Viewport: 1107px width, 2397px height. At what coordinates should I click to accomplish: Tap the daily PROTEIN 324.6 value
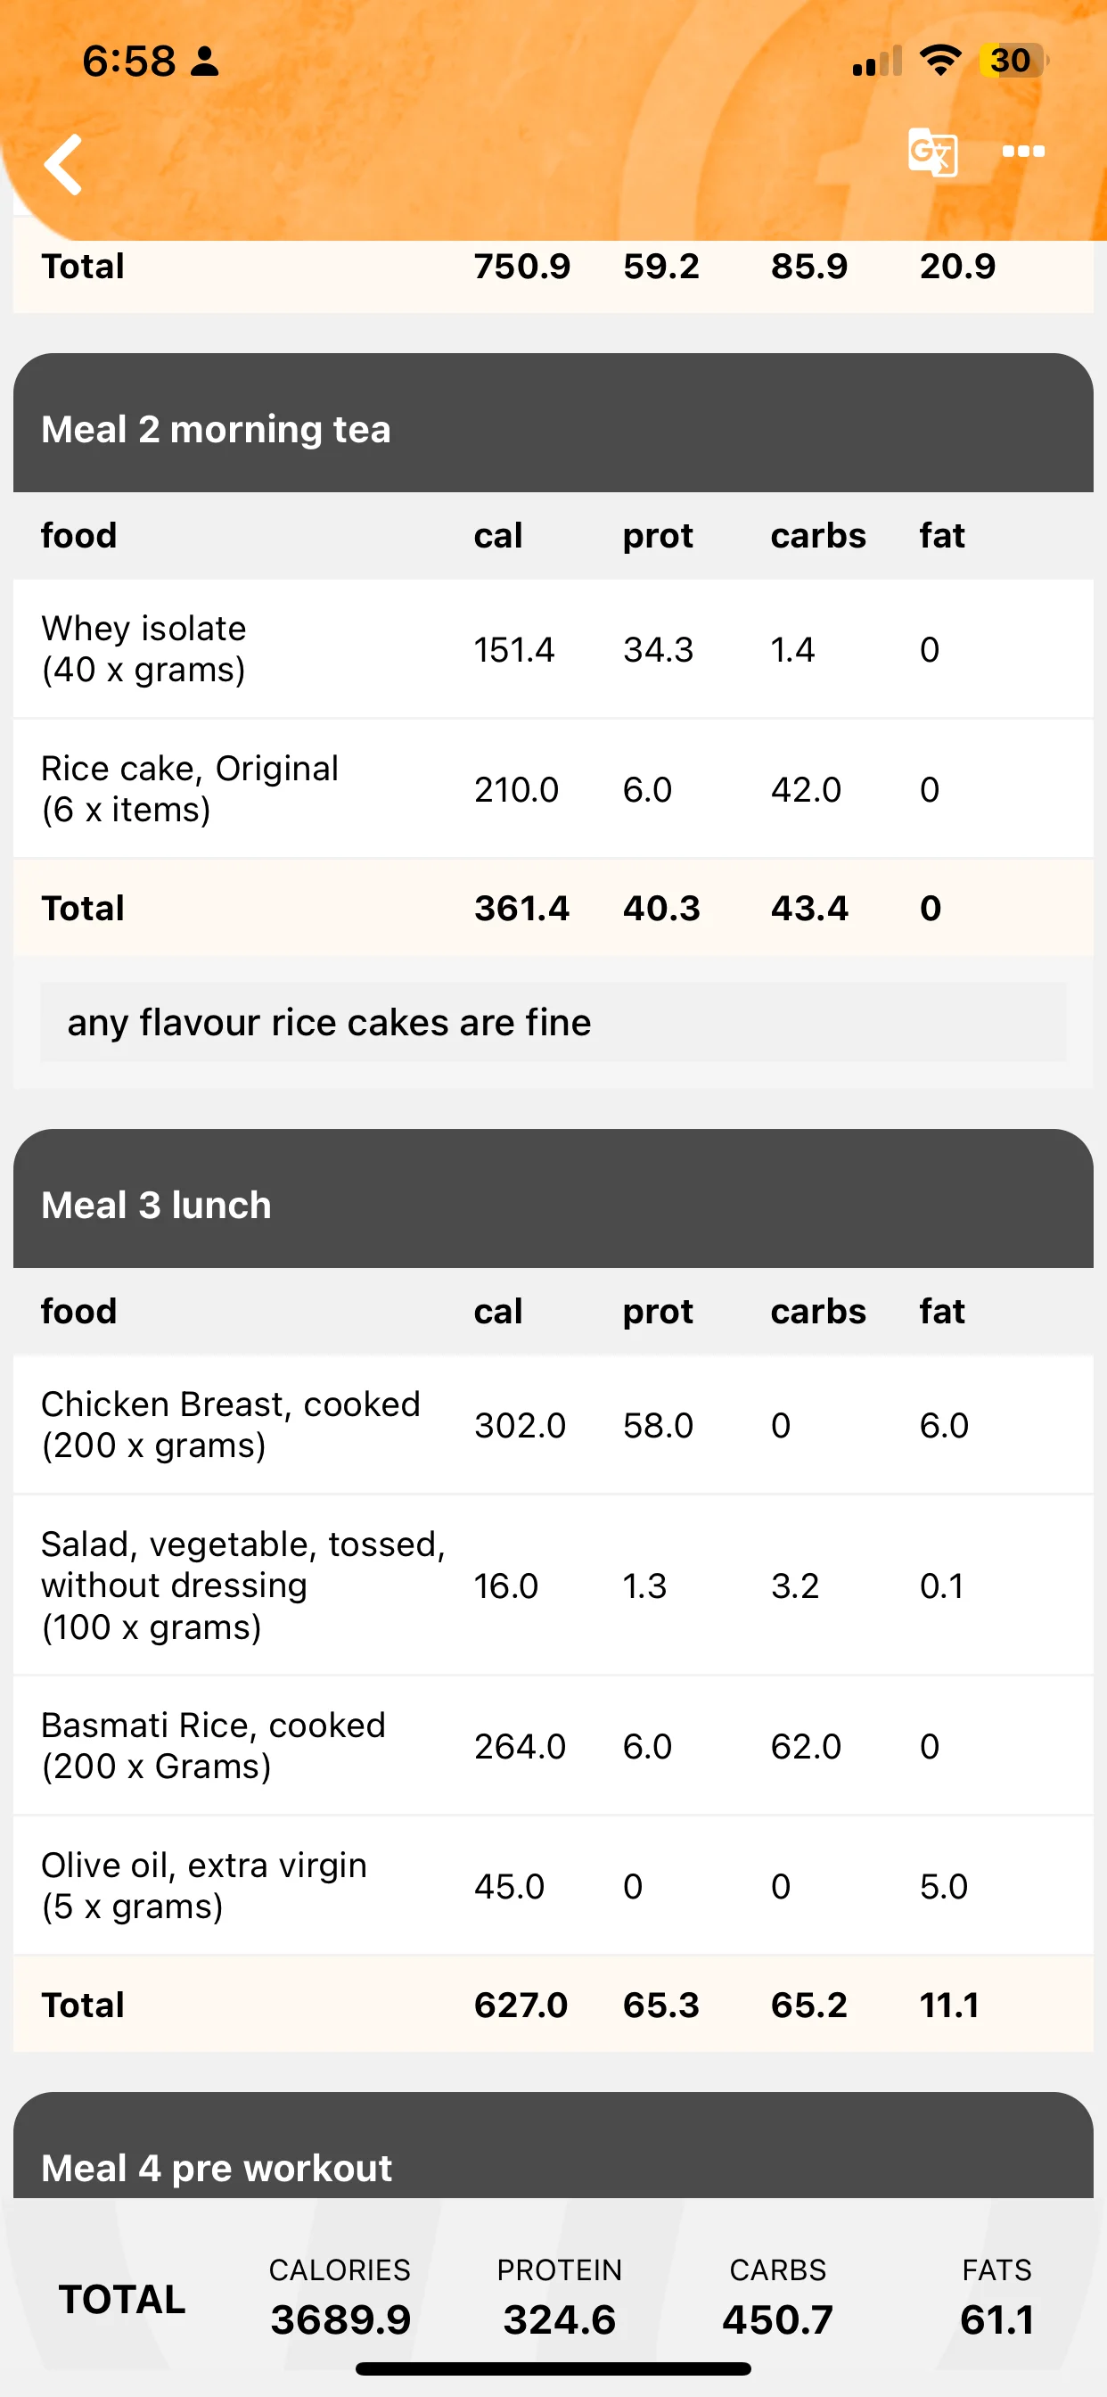click(x=559, y=2319)
